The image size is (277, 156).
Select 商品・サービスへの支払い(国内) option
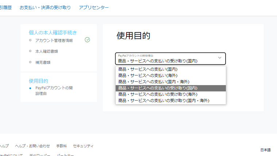tap(148, 69)
